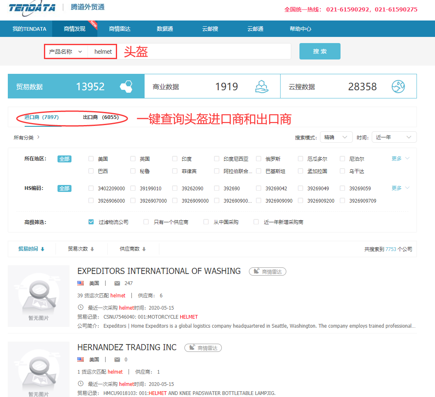Uncheck the 过滤物流公司 filter
This screenshot has width=435, height=397.
(x=91, y=222)
